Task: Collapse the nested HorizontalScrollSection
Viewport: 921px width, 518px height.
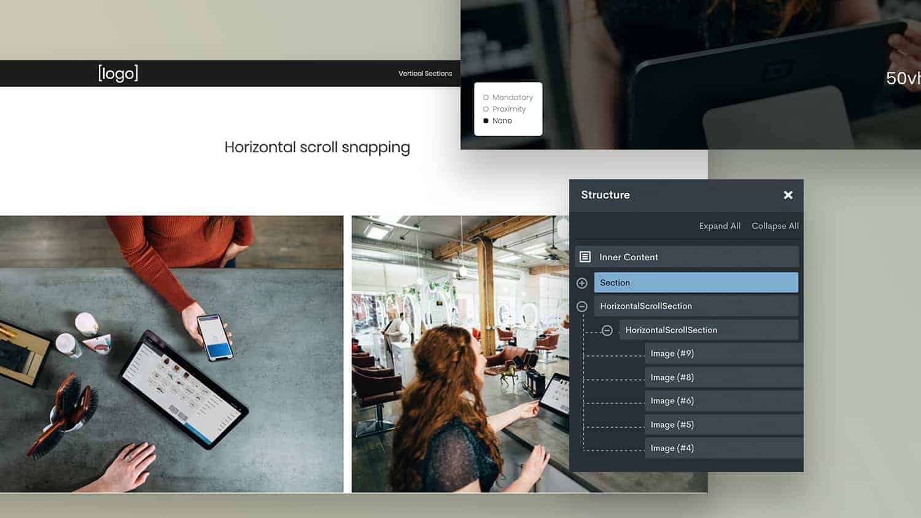Action: [x=607, y=330]
